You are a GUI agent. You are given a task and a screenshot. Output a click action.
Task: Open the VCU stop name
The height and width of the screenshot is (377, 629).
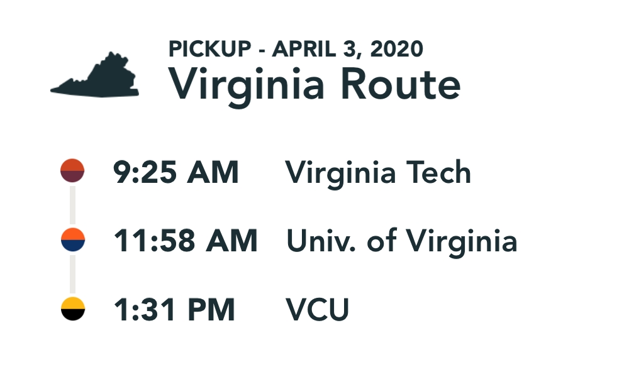[317, 310]
